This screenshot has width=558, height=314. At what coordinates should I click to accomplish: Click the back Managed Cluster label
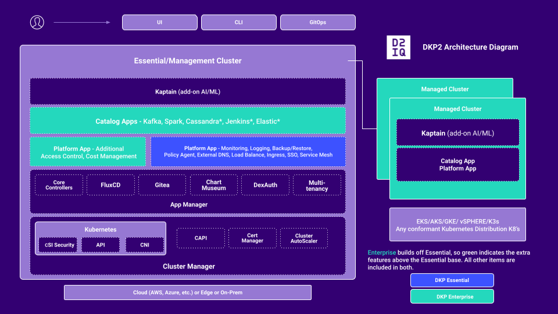tap(445, 89)
